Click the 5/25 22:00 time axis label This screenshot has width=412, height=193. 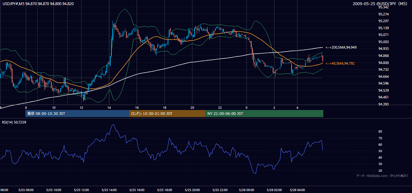pyautogui.click(x=220, y=190)
